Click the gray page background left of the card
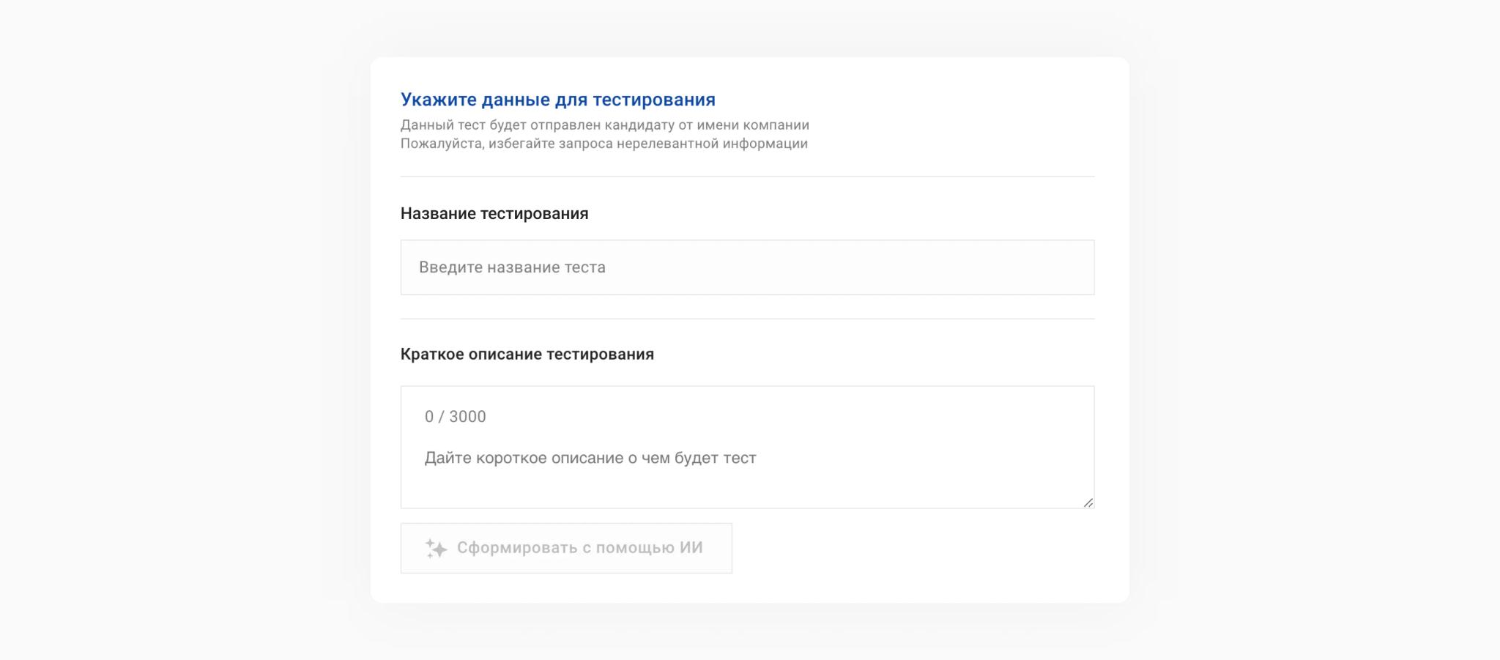Screen dimensions: 1500x660 coord(183,330)
